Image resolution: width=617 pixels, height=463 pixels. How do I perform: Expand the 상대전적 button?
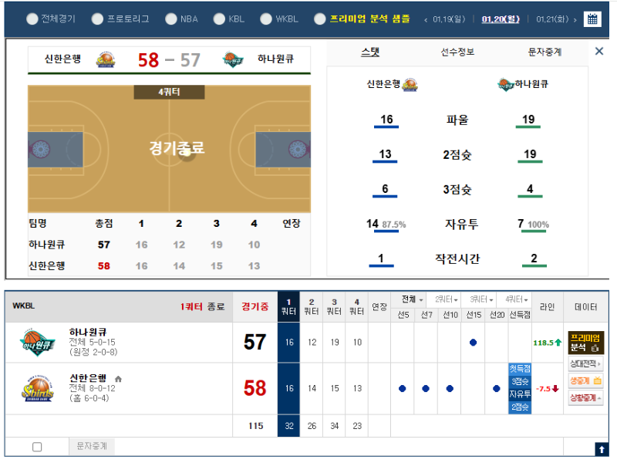[x=585, y=363]
